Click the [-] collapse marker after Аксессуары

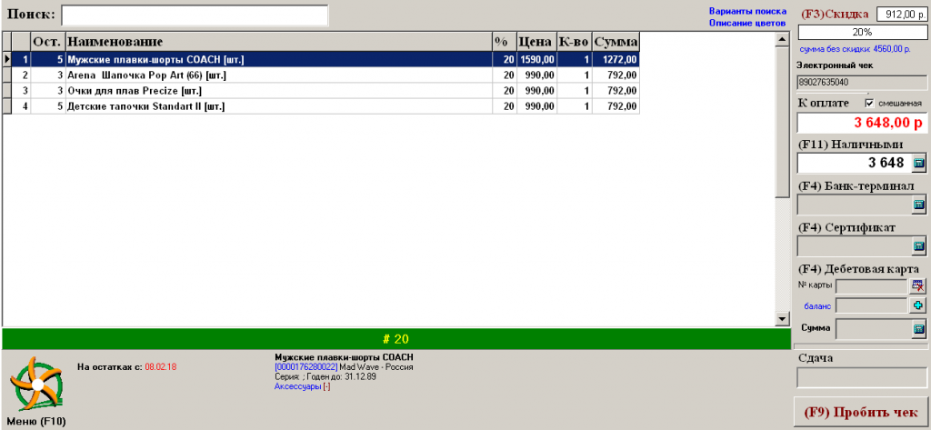(326, 386)
